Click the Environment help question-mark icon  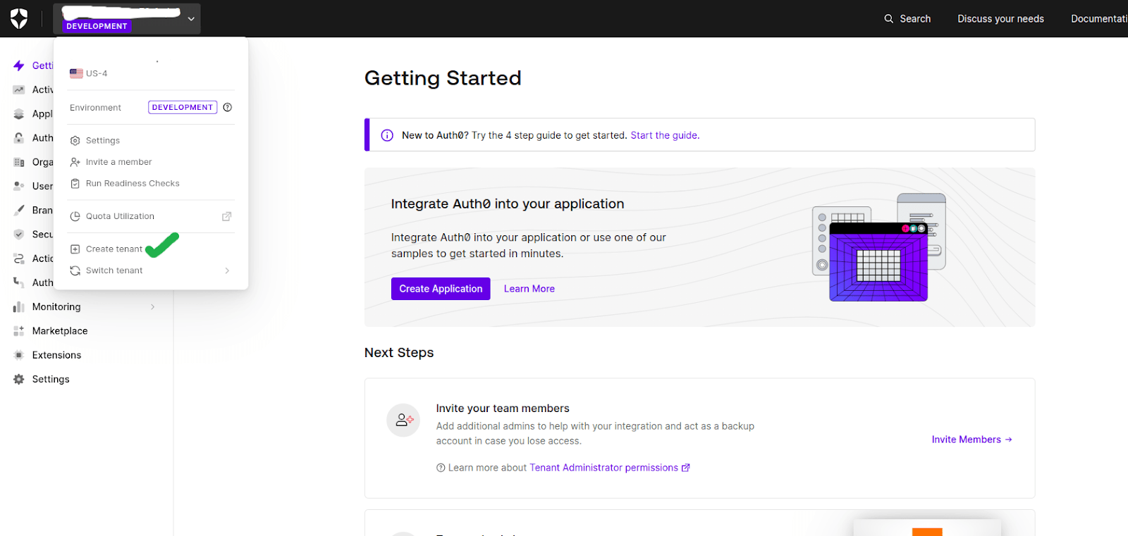228,107
